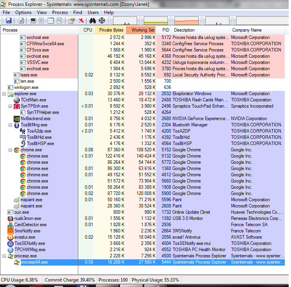This screenshot has width=291, height=287.
Task: Open the Find menu
Action: (x=78, y=12)
